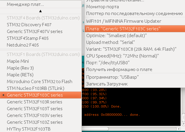Click the scroll-up arrow in board list
Image resolution: width=185 pixels, height=132 pixels.
(x=41, y=11)
